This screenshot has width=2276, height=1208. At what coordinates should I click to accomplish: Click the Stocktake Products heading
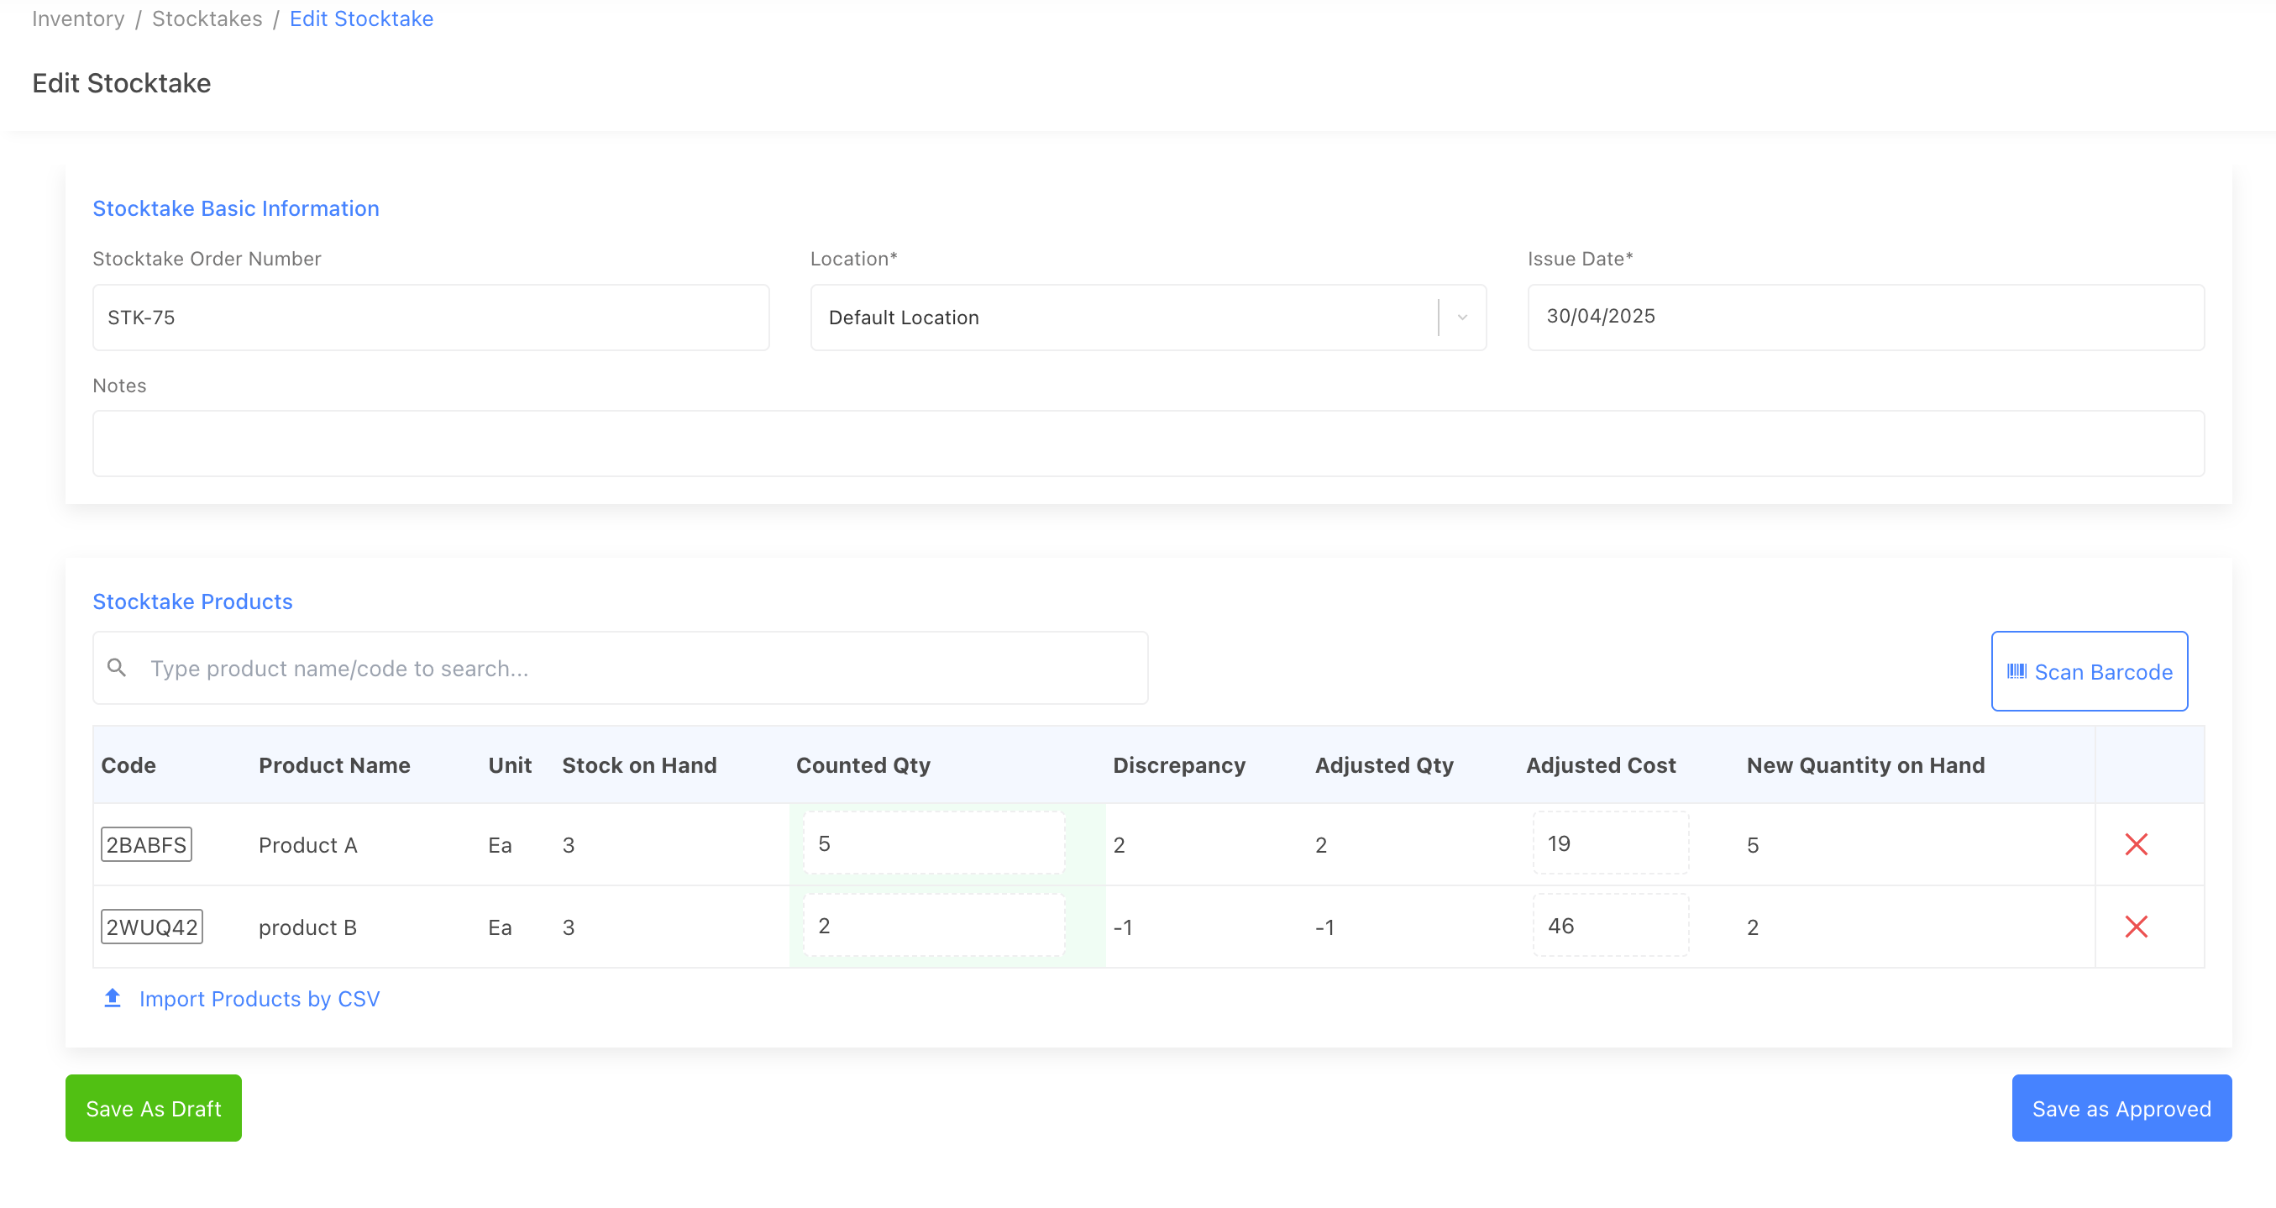coord(192,601)
